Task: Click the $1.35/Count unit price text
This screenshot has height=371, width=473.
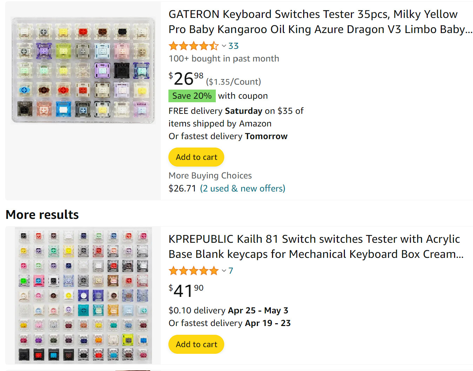Action: [x=233, y=82]
